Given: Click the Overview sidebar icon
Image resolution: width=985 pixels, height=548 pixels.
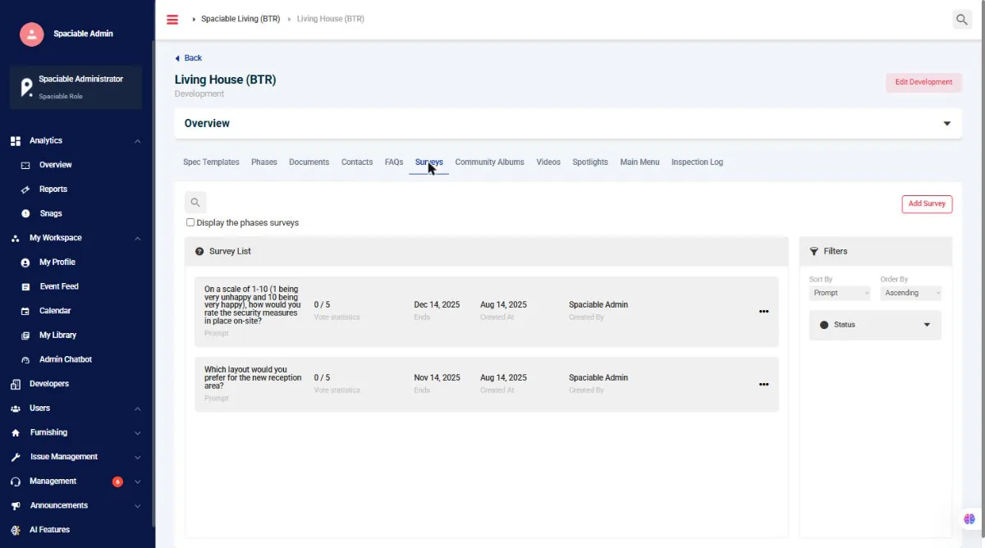Looking at the screenshot, I should pyautogui.click(x=25, y=165).
